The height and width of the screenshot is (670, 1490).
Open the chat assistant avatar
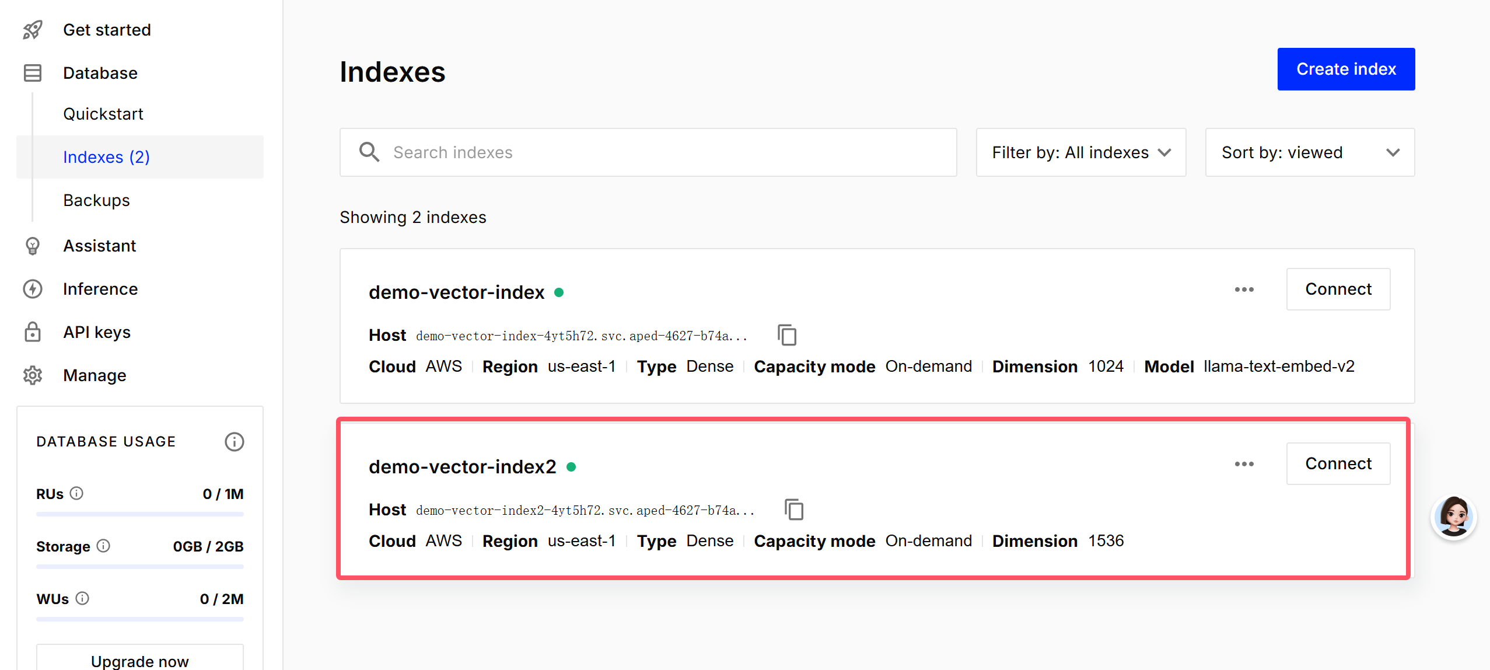pos(1453,517)
